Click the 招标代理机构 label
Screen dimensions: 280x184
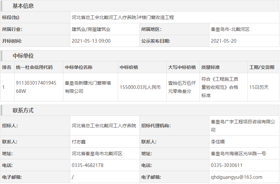(x=156, y=126)
